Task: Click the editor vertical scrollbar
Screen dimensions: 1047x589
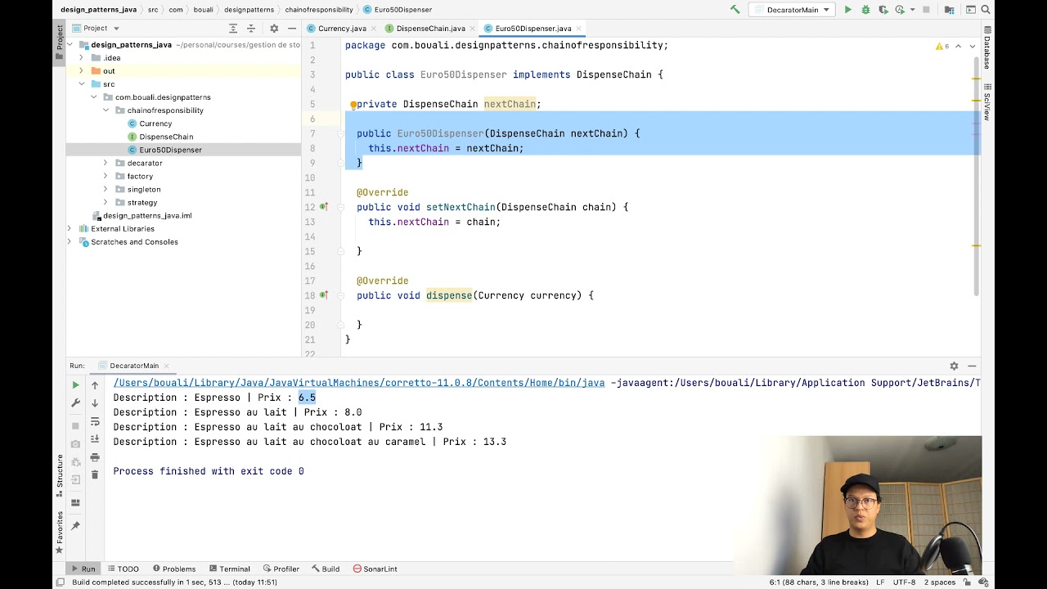Action: tap(977, 176)
